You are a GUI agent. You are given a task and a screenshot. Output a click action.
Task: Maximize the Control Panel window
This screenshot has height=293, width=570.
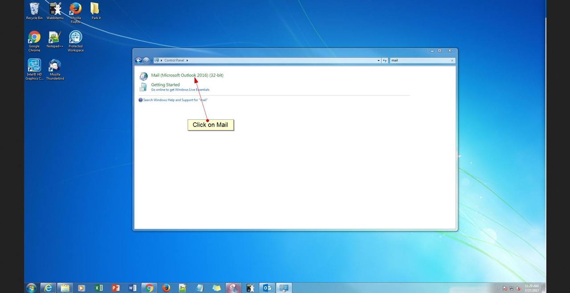click(x=440, y=51)
